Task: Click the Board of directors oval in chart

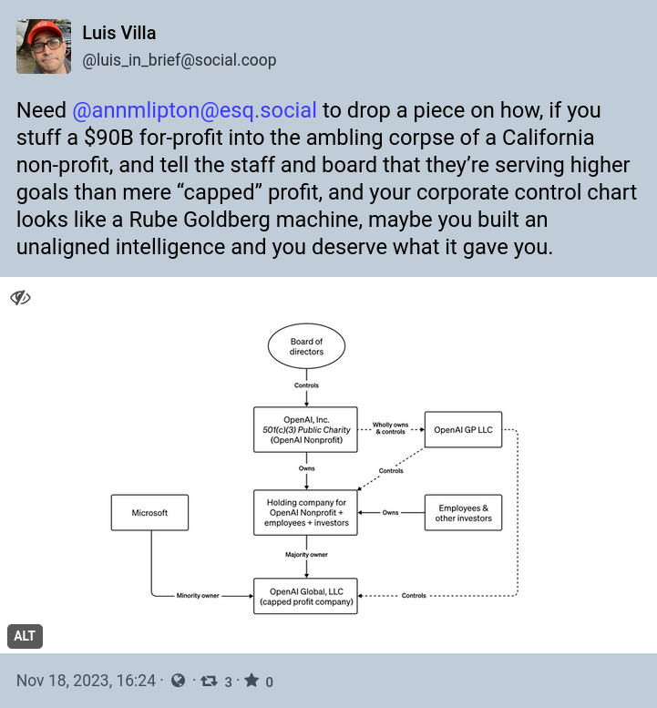Action: tap(306, 346)
